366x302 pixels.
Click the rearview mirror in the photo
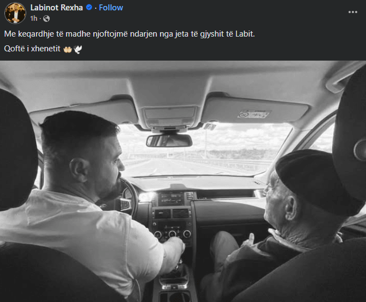(169, 140)
